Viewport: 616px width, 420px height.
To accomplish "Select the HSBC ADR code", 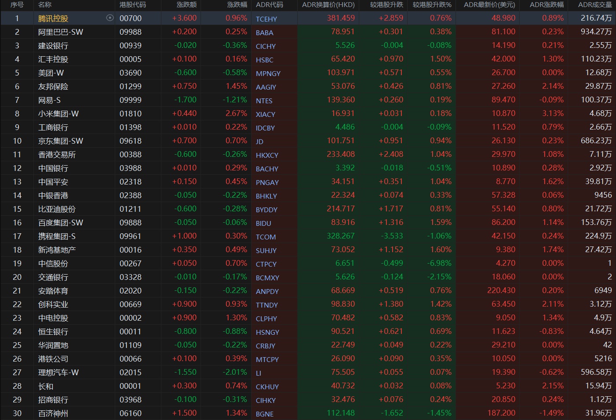I will pos(265,60).
